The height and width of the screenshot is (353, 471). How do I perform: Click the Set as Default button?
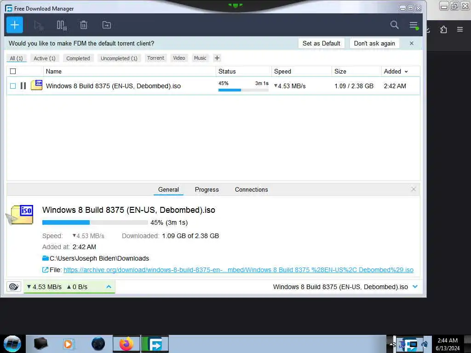(x=322, y=43)
